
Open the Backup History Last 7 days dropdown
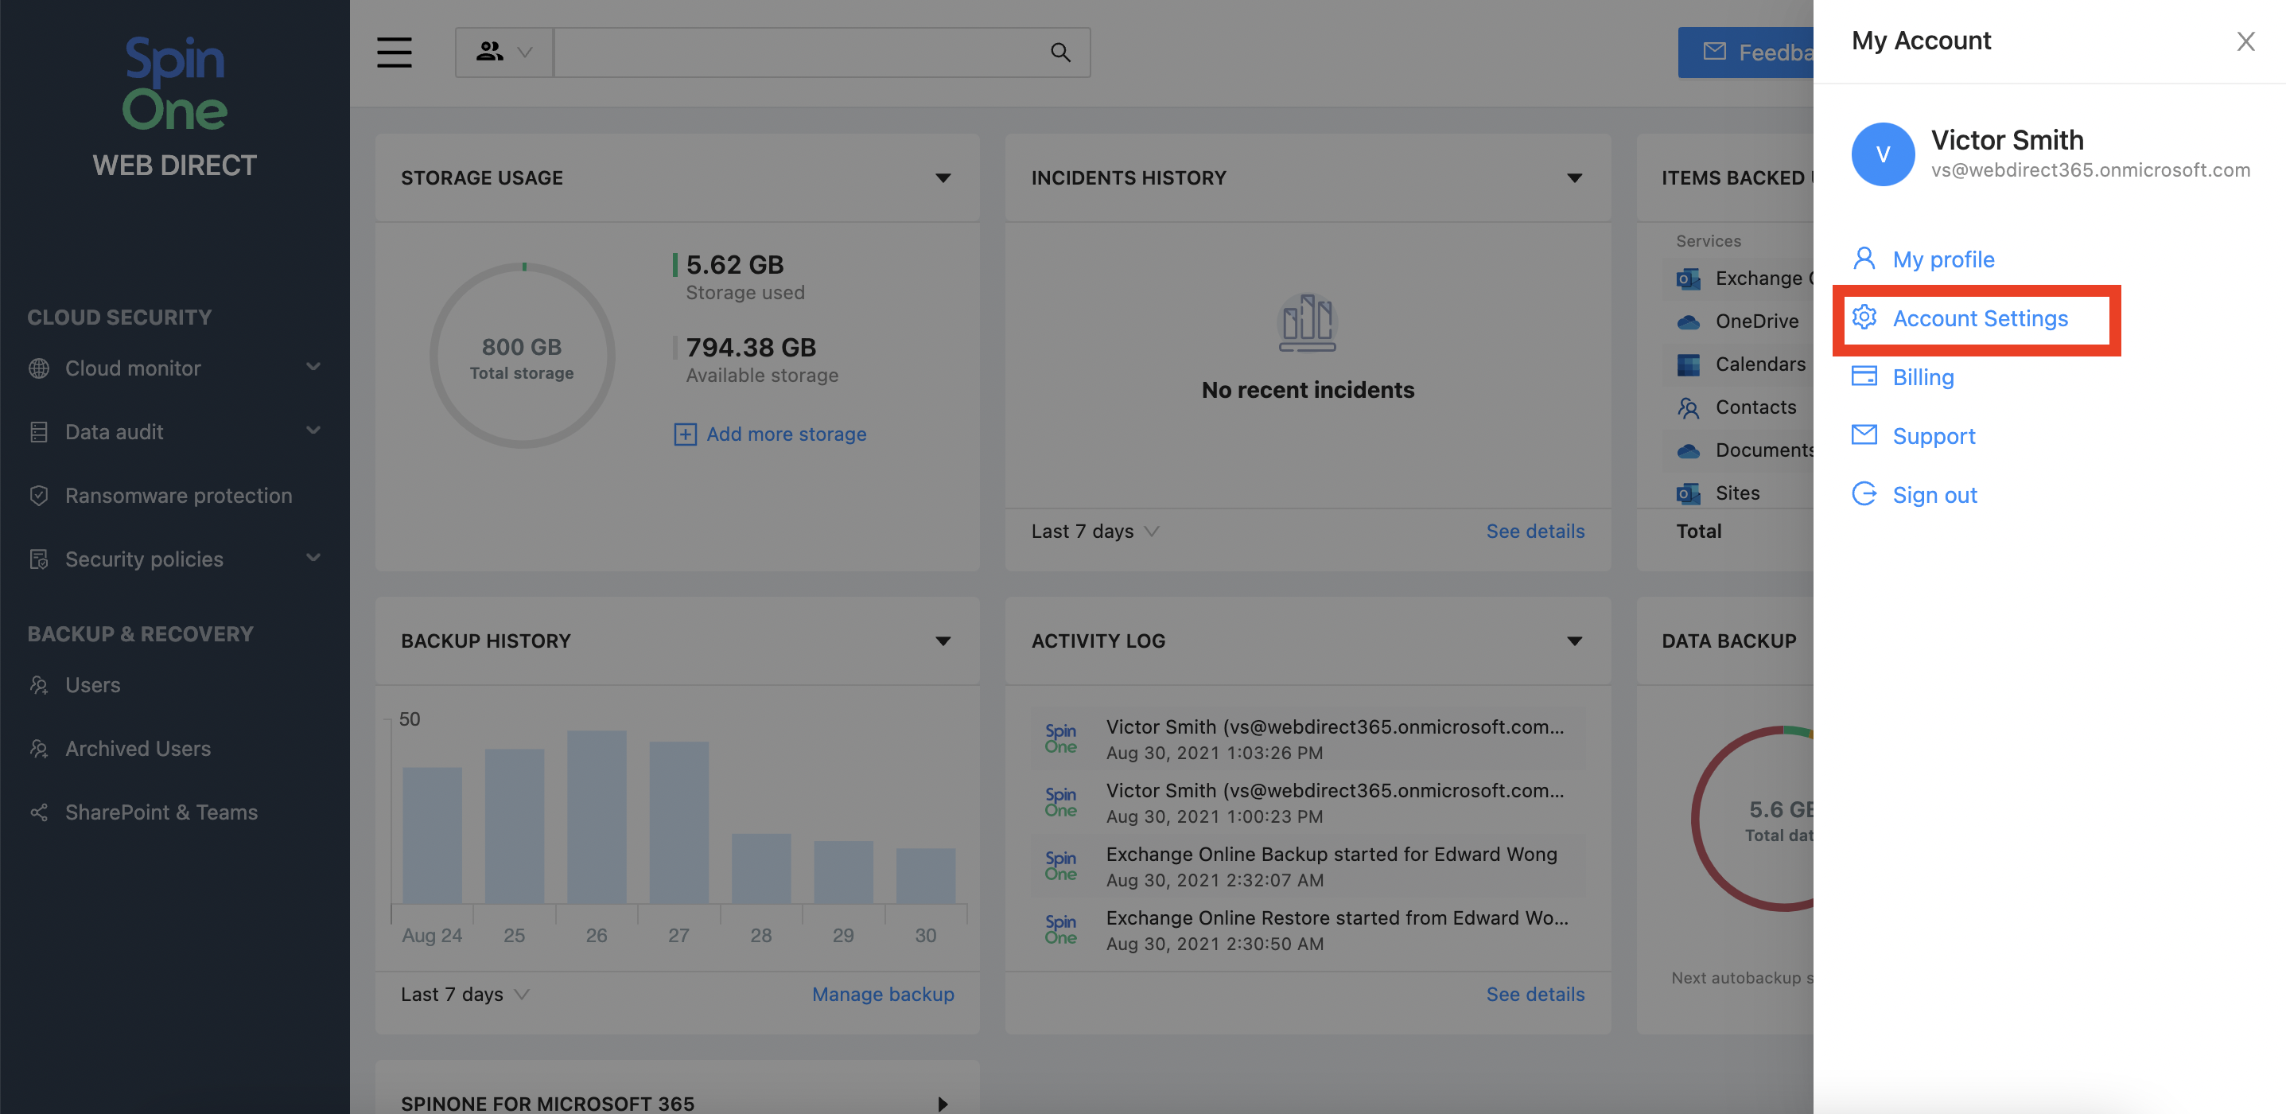coord(465,994)
